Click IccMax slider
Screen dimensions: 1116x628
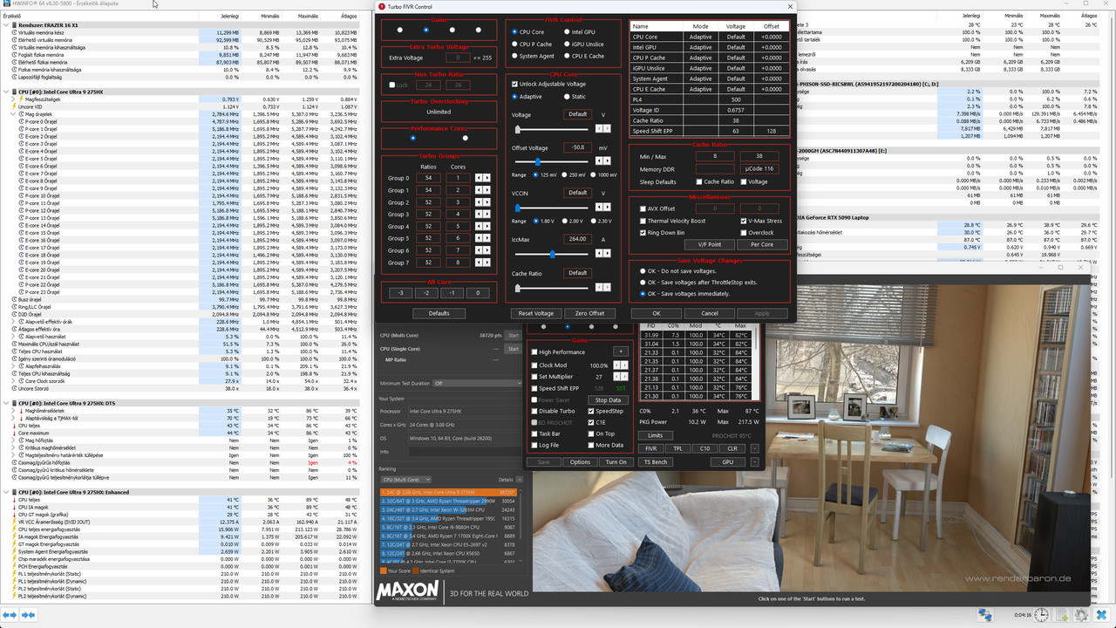coord(553,254)
